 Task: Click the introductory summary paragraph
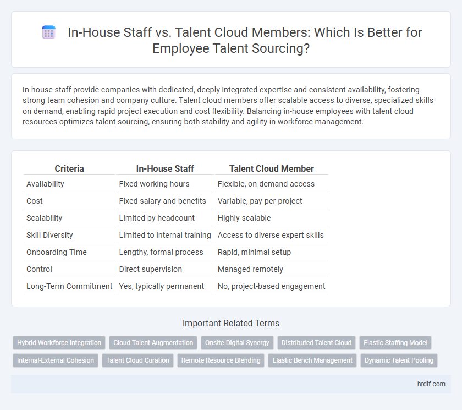click(228, 106)
